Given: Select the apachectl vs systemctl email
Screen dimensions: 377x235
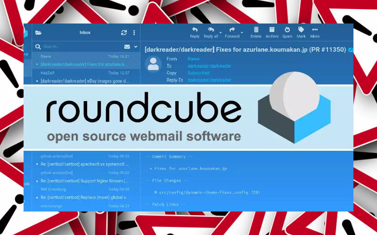Looking at the screenshot, I should tap(84, 164).
